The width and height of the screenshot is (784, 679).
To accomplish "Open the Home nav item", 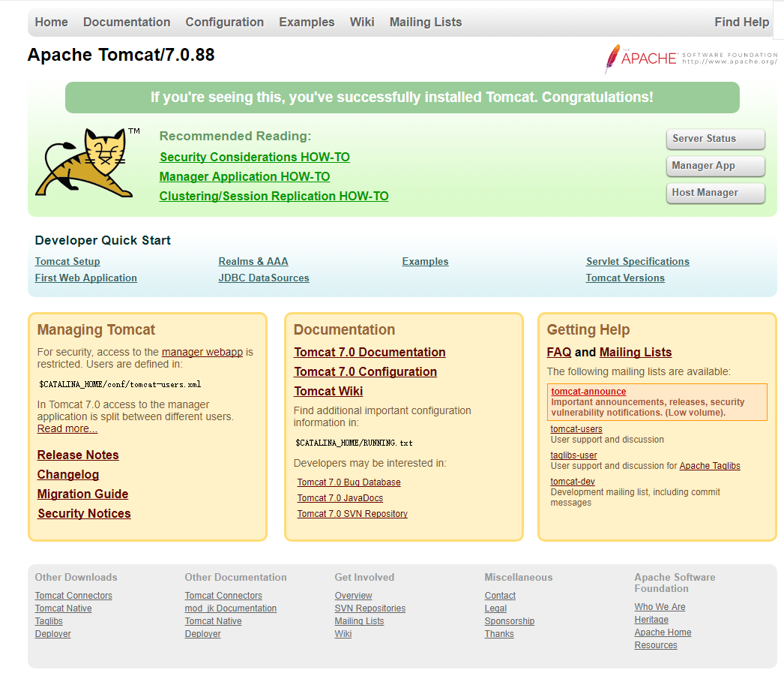I will pyautogui.click(x=51, y=22).
